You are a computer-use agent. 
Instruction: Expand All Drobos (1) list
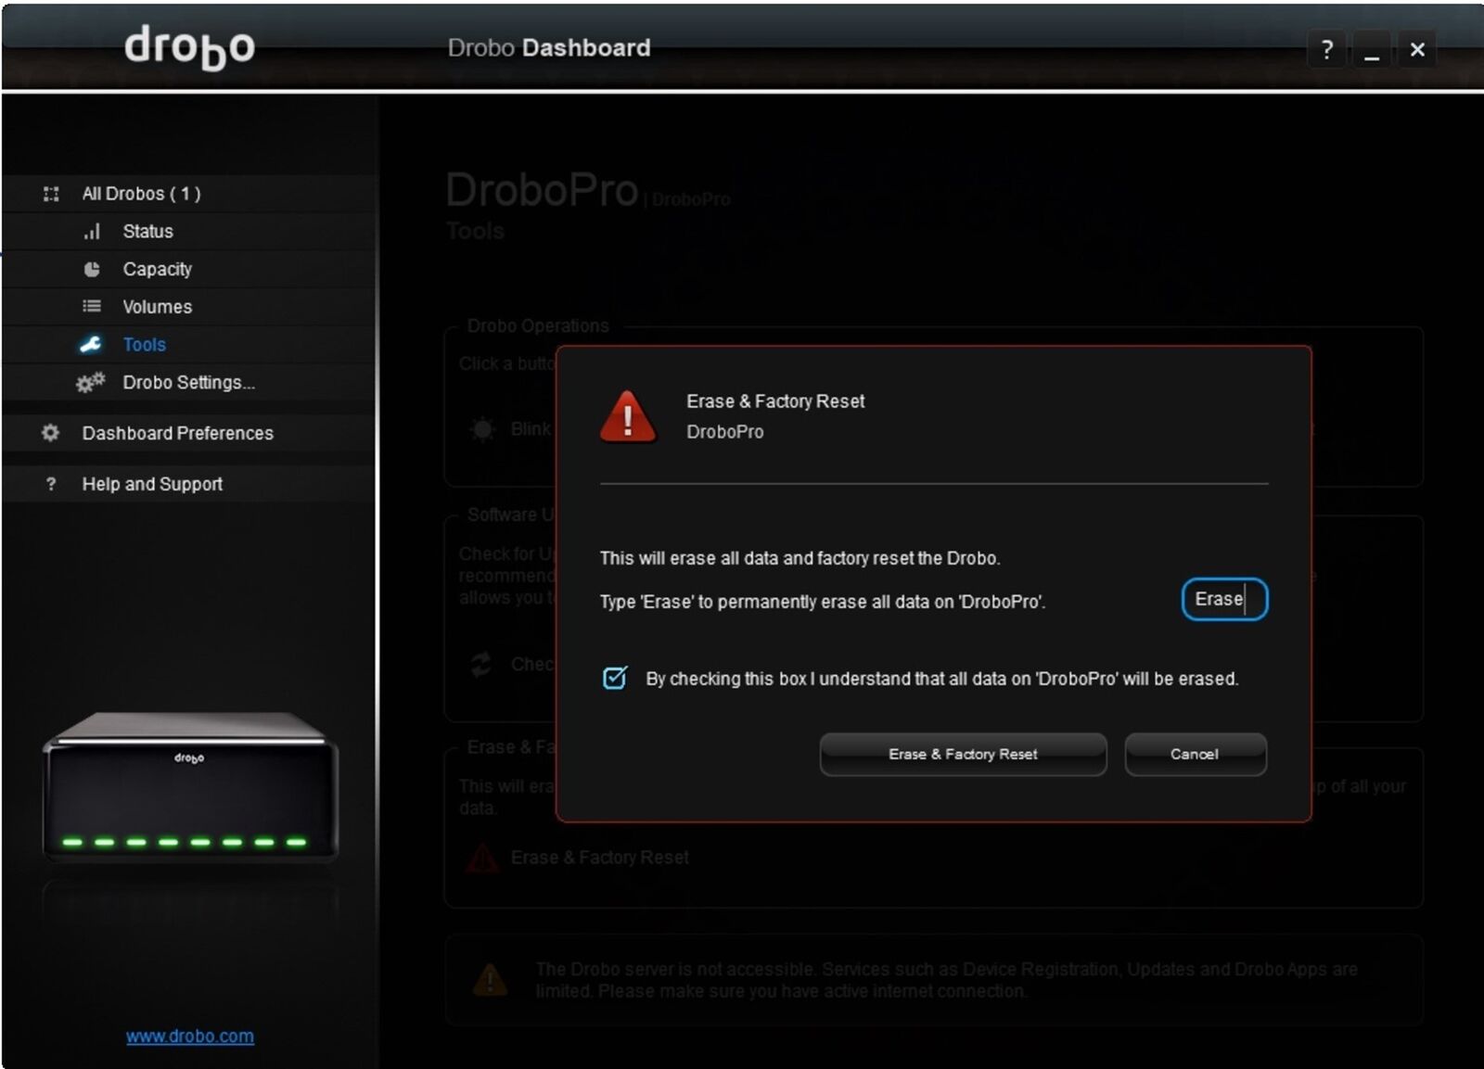(x=141, y=194)
